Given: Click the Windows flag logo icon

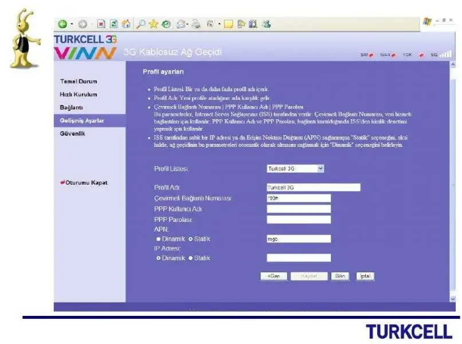Looking at the screenshot, I should pos(427,22).
